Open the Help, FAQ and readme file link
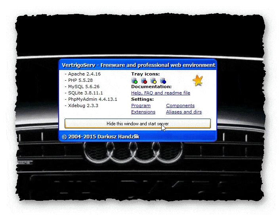The height and width of the screenshot is (215, 279). 161,93
